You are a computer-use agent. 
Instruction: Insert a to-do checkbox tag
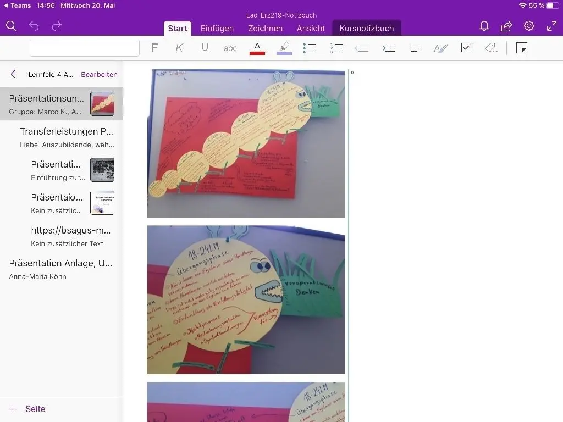point(466,48)
